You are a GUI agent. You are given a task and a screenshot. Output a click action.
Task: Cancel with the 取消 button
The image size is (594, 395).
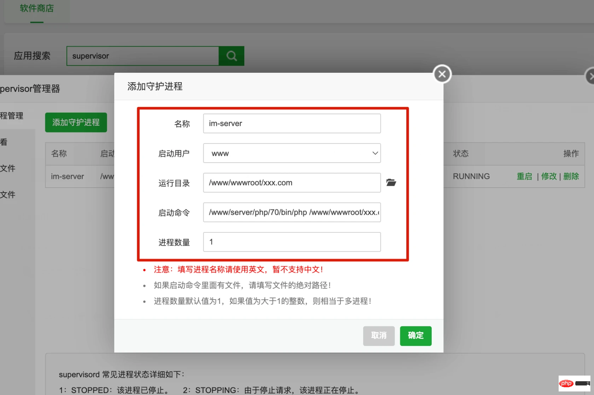point(379,336)
